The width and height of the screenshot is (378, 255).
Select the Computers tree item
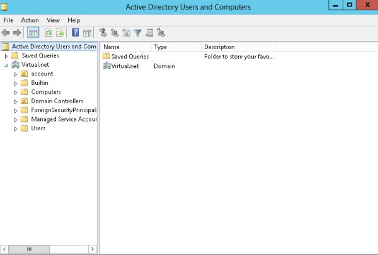(x=46, y=92)
